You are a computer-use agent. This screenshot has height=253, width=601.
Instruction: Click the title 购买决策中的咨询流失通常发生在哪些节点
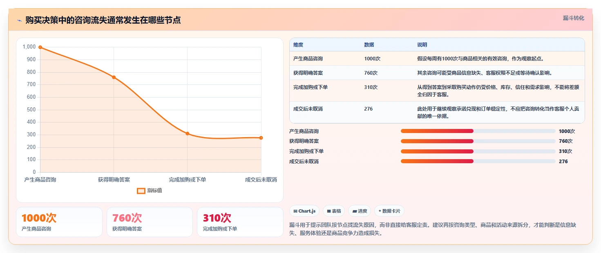pos(103,20)
